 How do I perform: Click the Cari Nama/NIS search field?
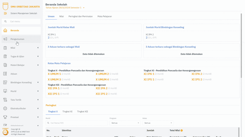[x=77, y=123]
